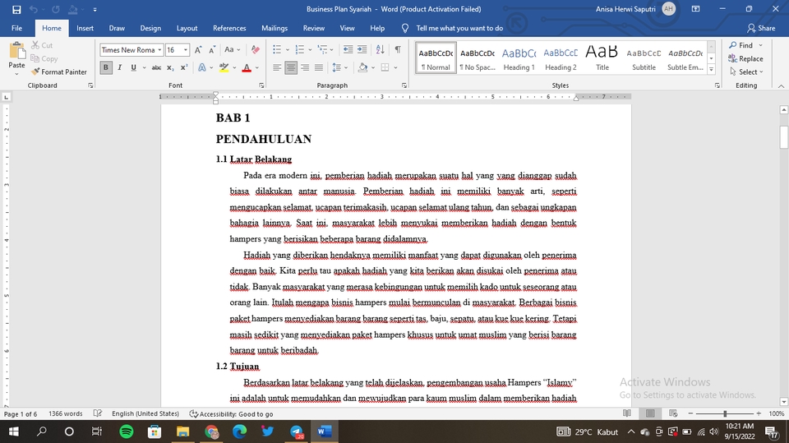Apply the Title style
The width and height of the screenshot is (789, 443).
click(x=602, y=58)
